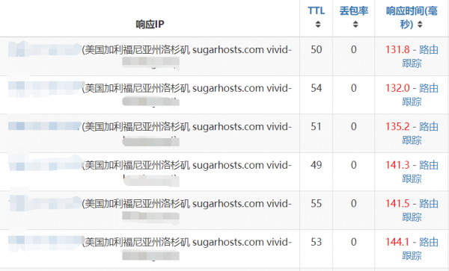
Task: Sort the table by TTL column
Action: [318, 25]
